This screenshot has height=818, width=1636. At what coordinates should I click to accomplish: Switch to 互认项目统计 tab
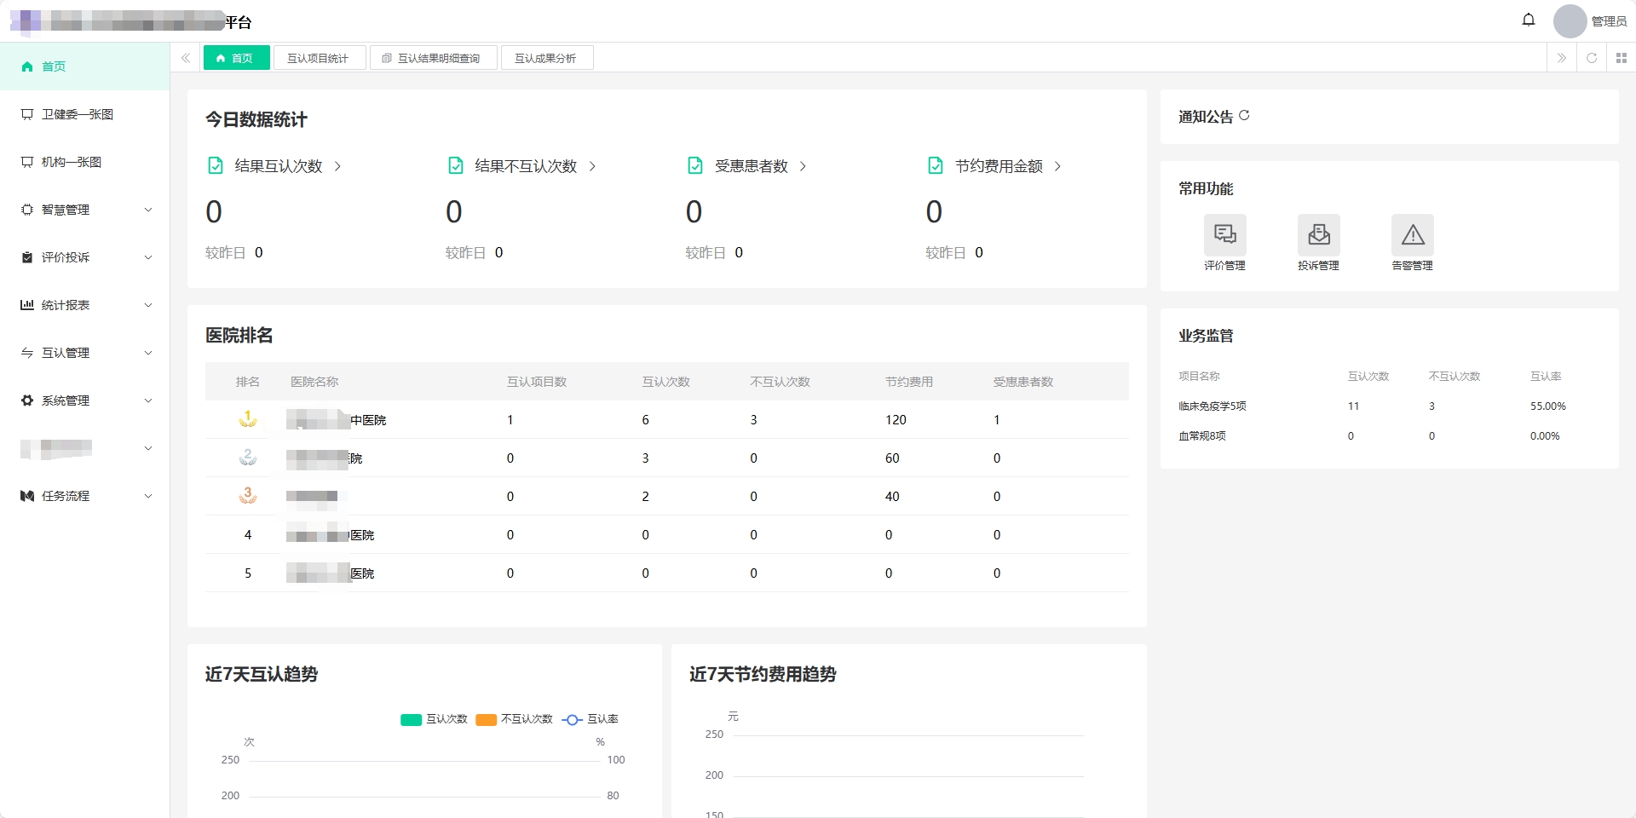coord(318,58)
